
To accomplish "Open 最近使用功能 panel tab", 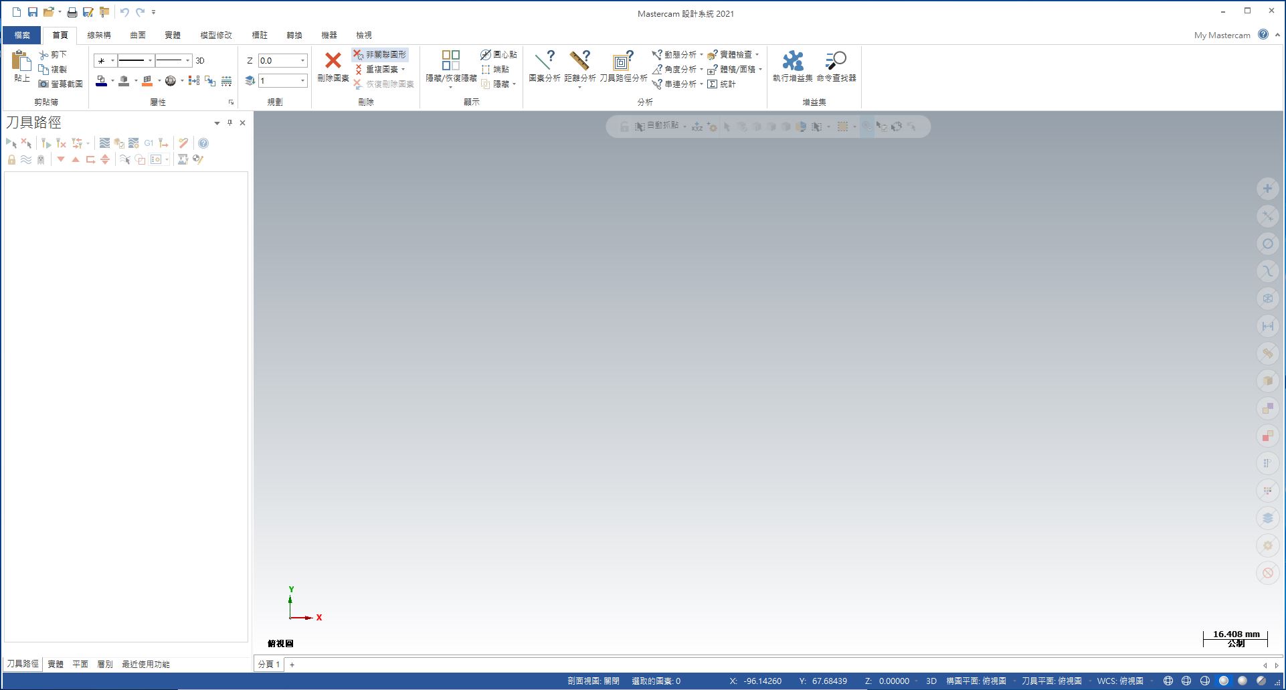I will pos(146,664).
